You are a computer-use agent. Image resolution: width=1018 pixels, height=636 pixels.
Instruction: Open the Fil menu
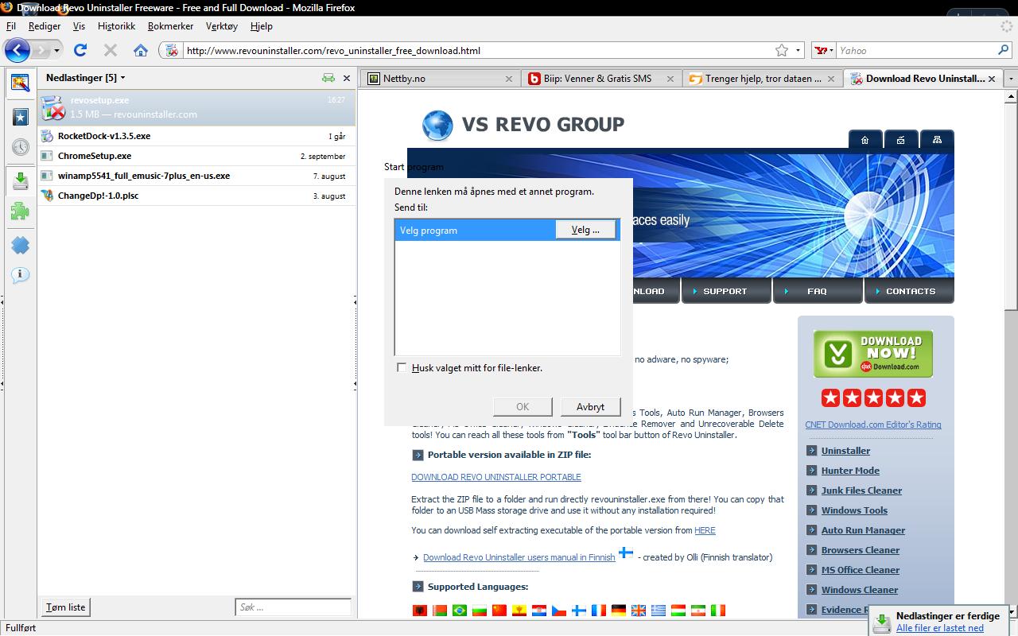point(11,26)
